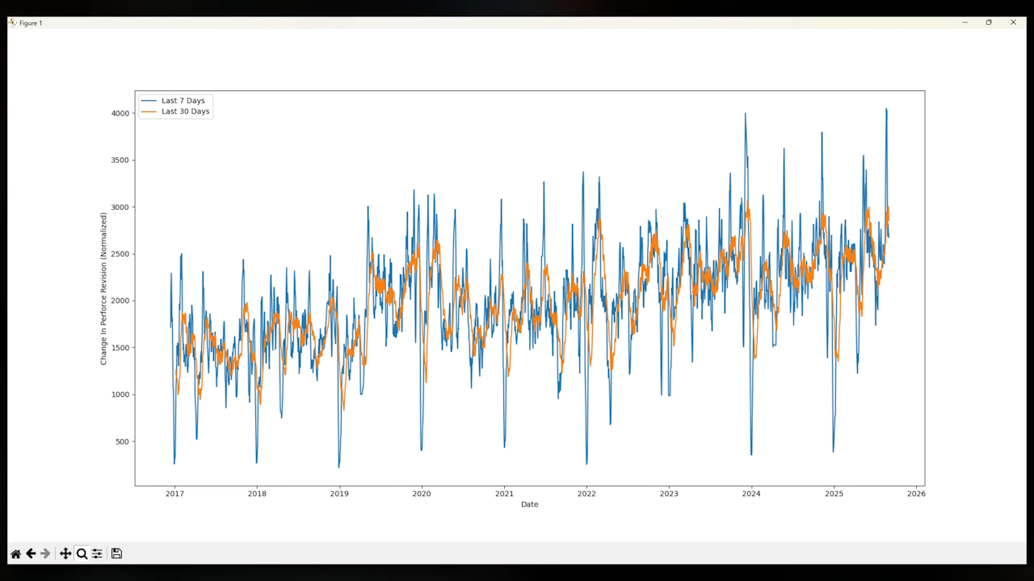Close the Figure 1 window
The width and height of the screenshot is (1034, 581).
point(1013,23)
